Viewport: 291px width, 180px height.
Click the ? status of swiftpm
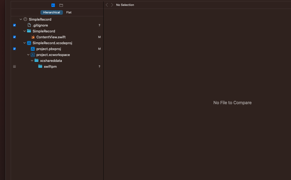(x=100, y=66)
